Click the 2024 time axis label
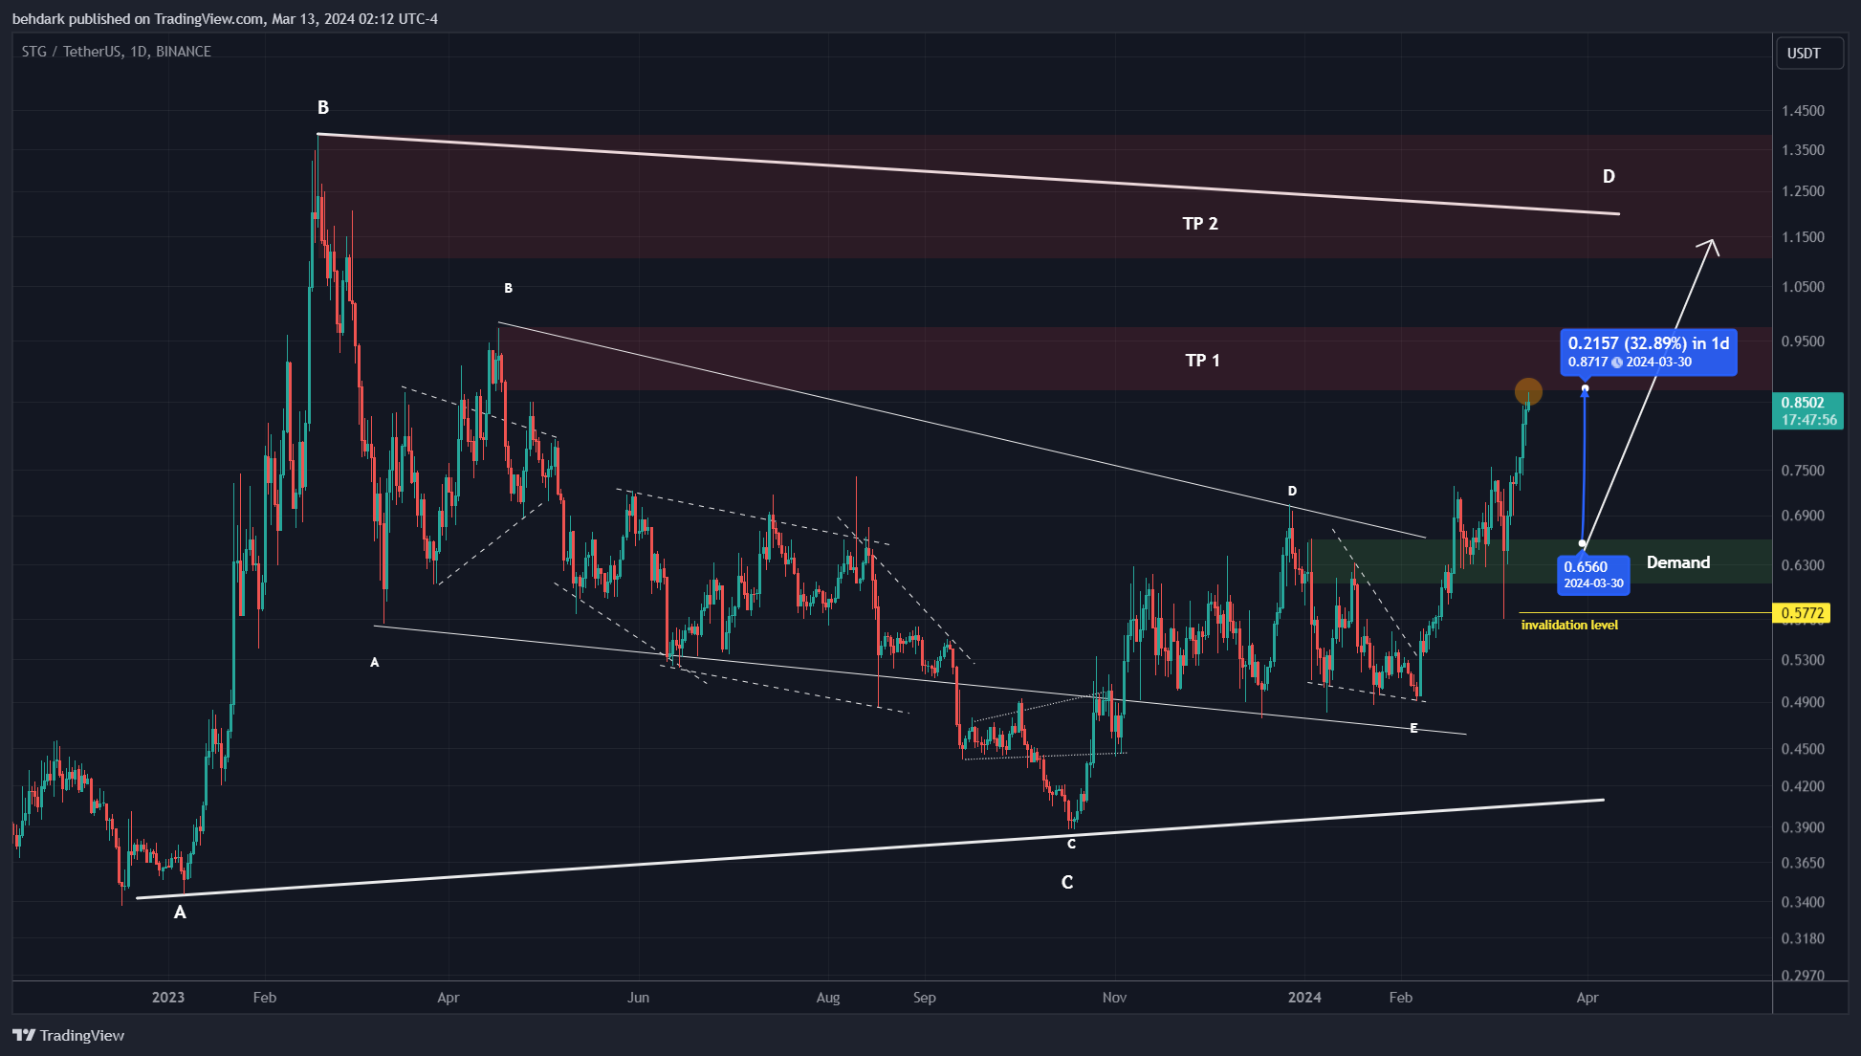This screenshot has height=1056, width=1861. 1304,998
